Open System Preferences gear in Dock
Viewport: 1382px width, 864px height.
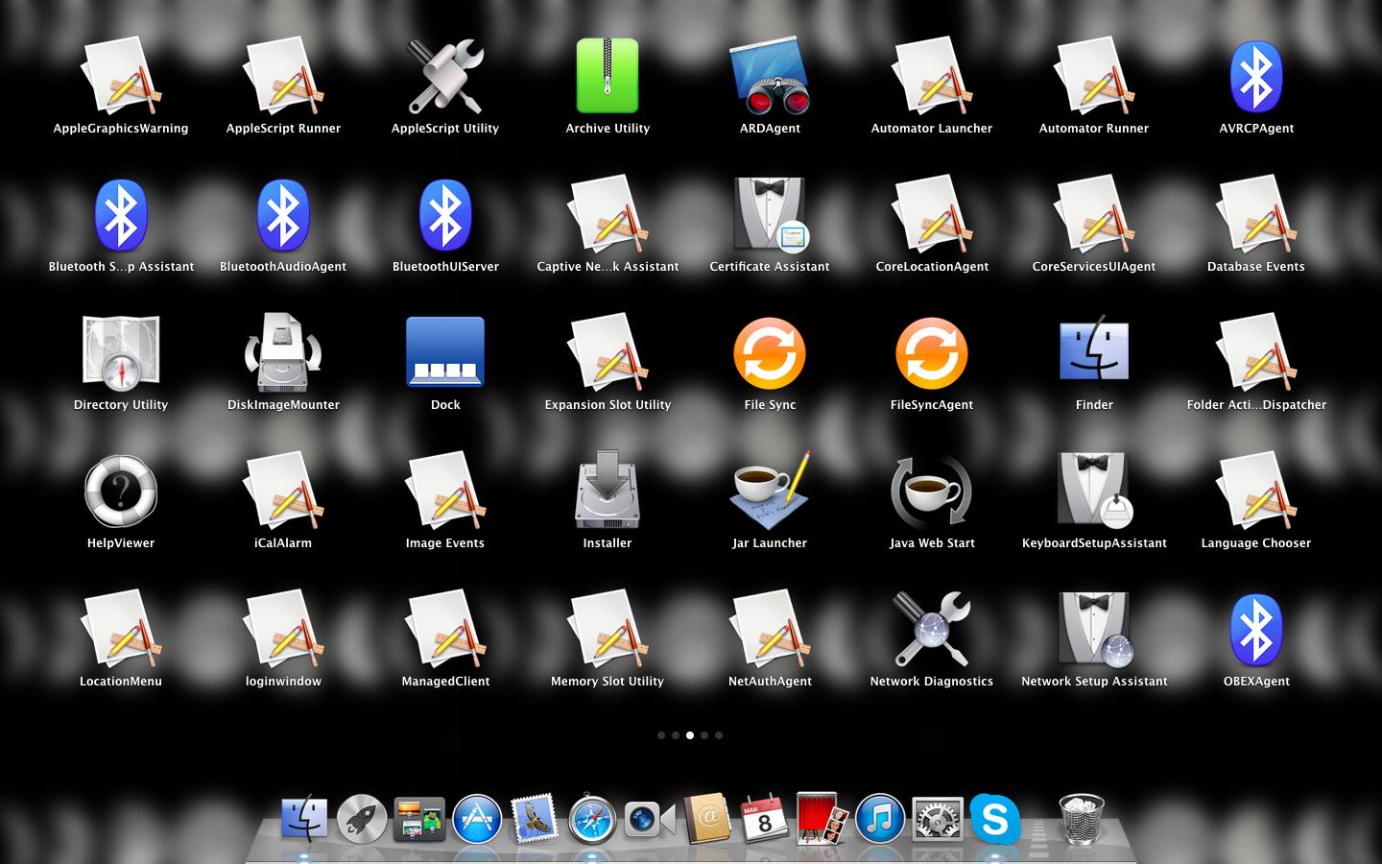(x=938, y=819)
